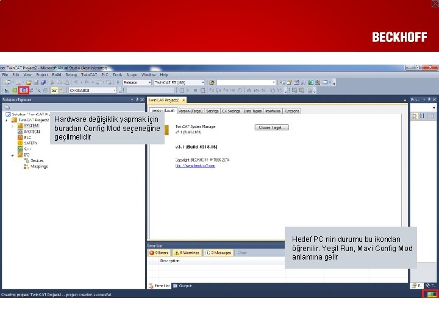Click the Save toolbar icon
This screenshot has height=329, width=439.
click(36, 82)
